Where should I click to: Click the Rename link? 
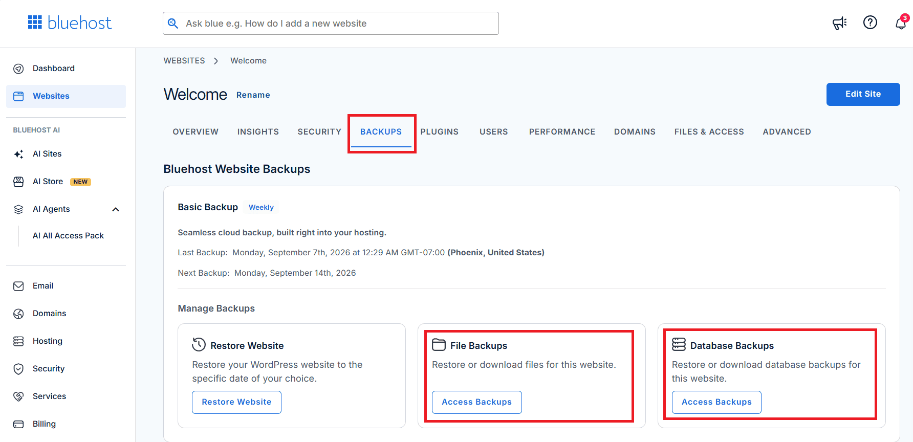253,95
